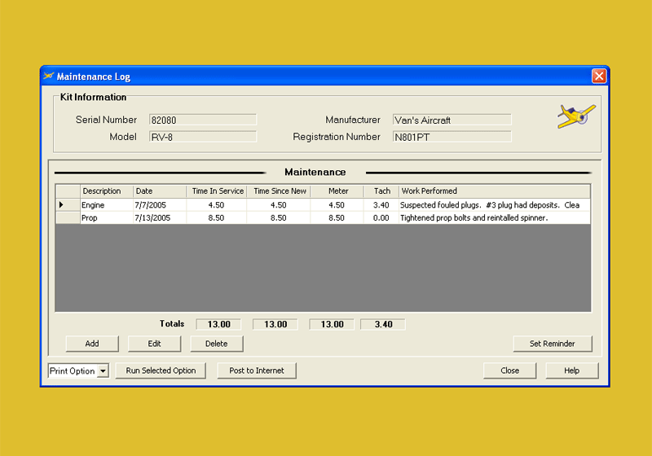Click Set Reminder button
This screenshot has height=456, width=652.
pyautogui.click(x=552, y=344)
